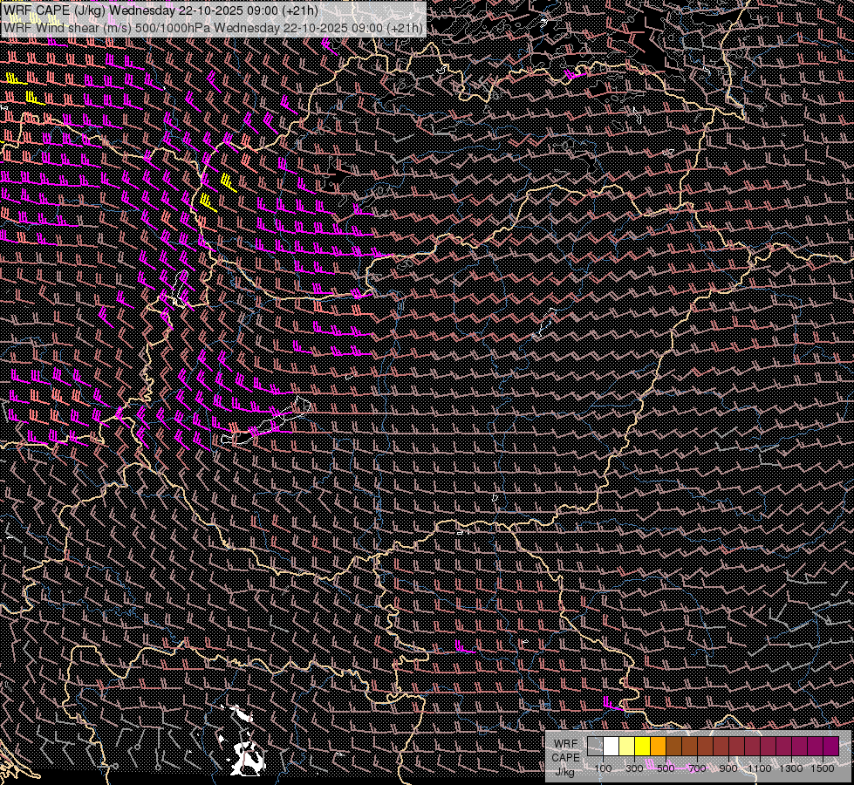Click the 100 legend scale label

click(603, 768)
